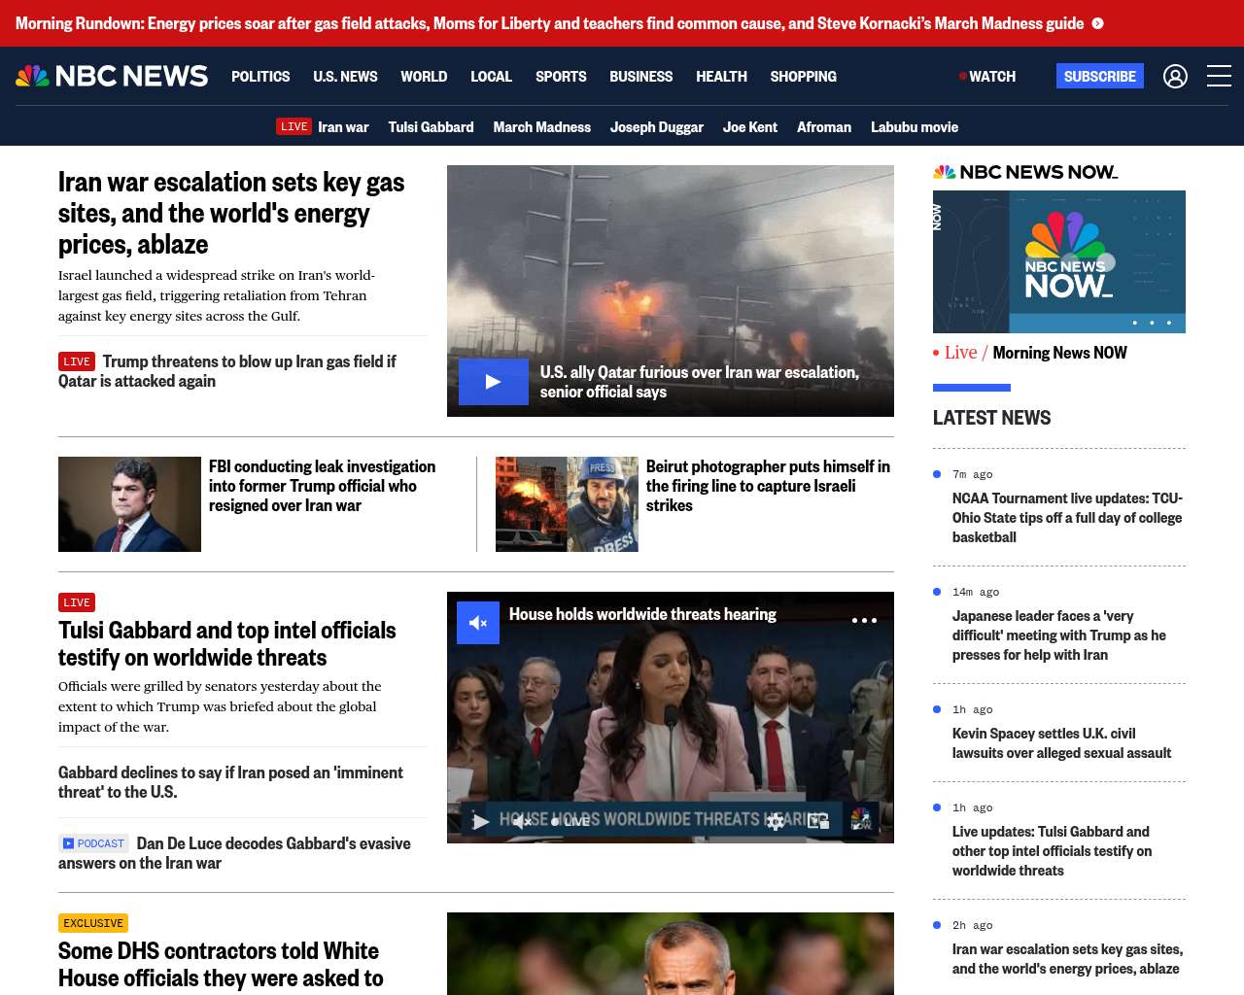Viewport: 1244px width, 995px height.
Task: Open the Morning Rundown banner arrow
Action: click(1097, 23)
